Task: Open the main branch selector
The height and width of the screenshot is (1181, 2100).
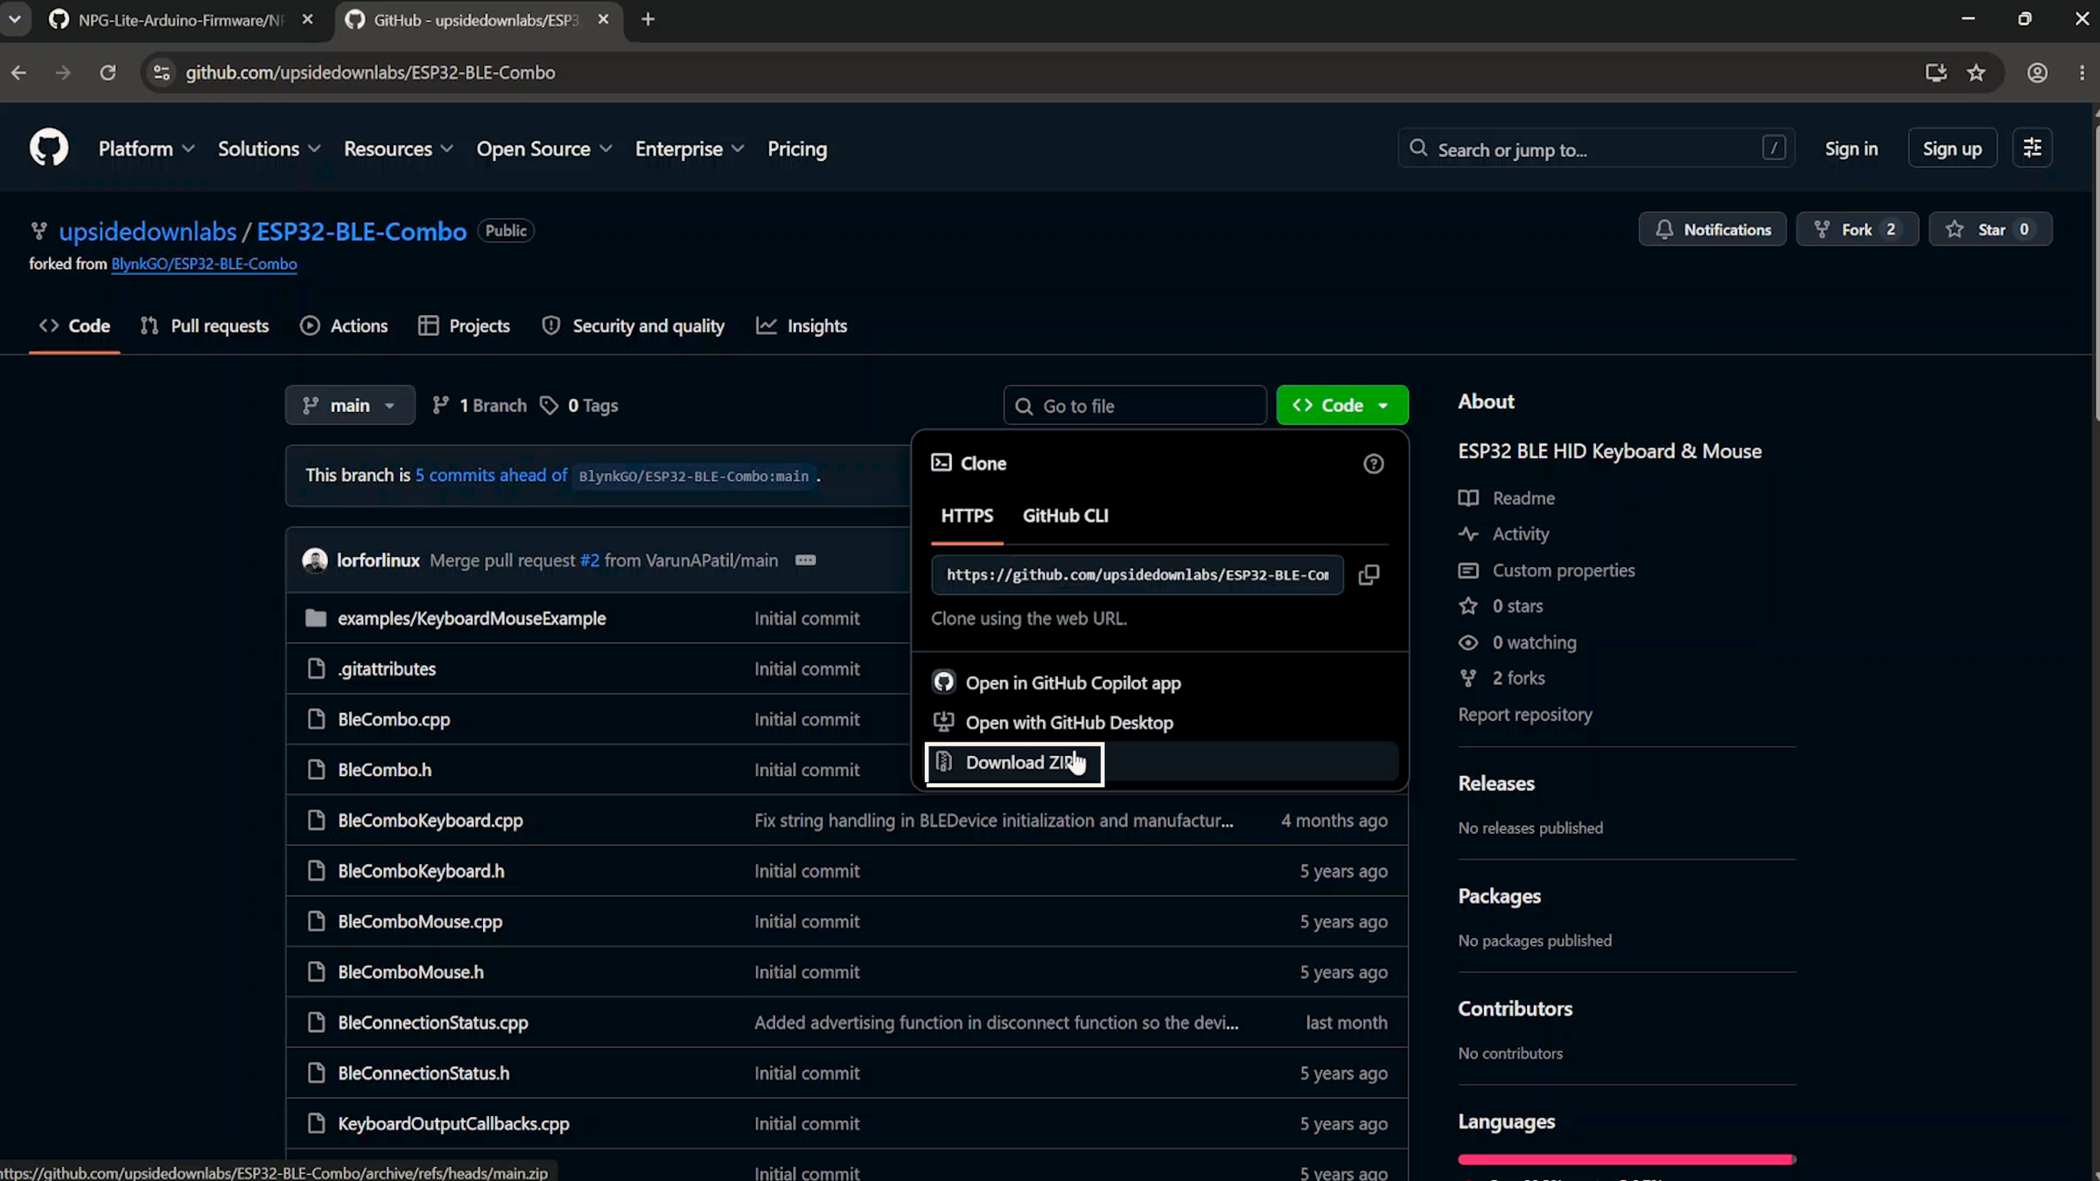Action: (x=350, y=405)
